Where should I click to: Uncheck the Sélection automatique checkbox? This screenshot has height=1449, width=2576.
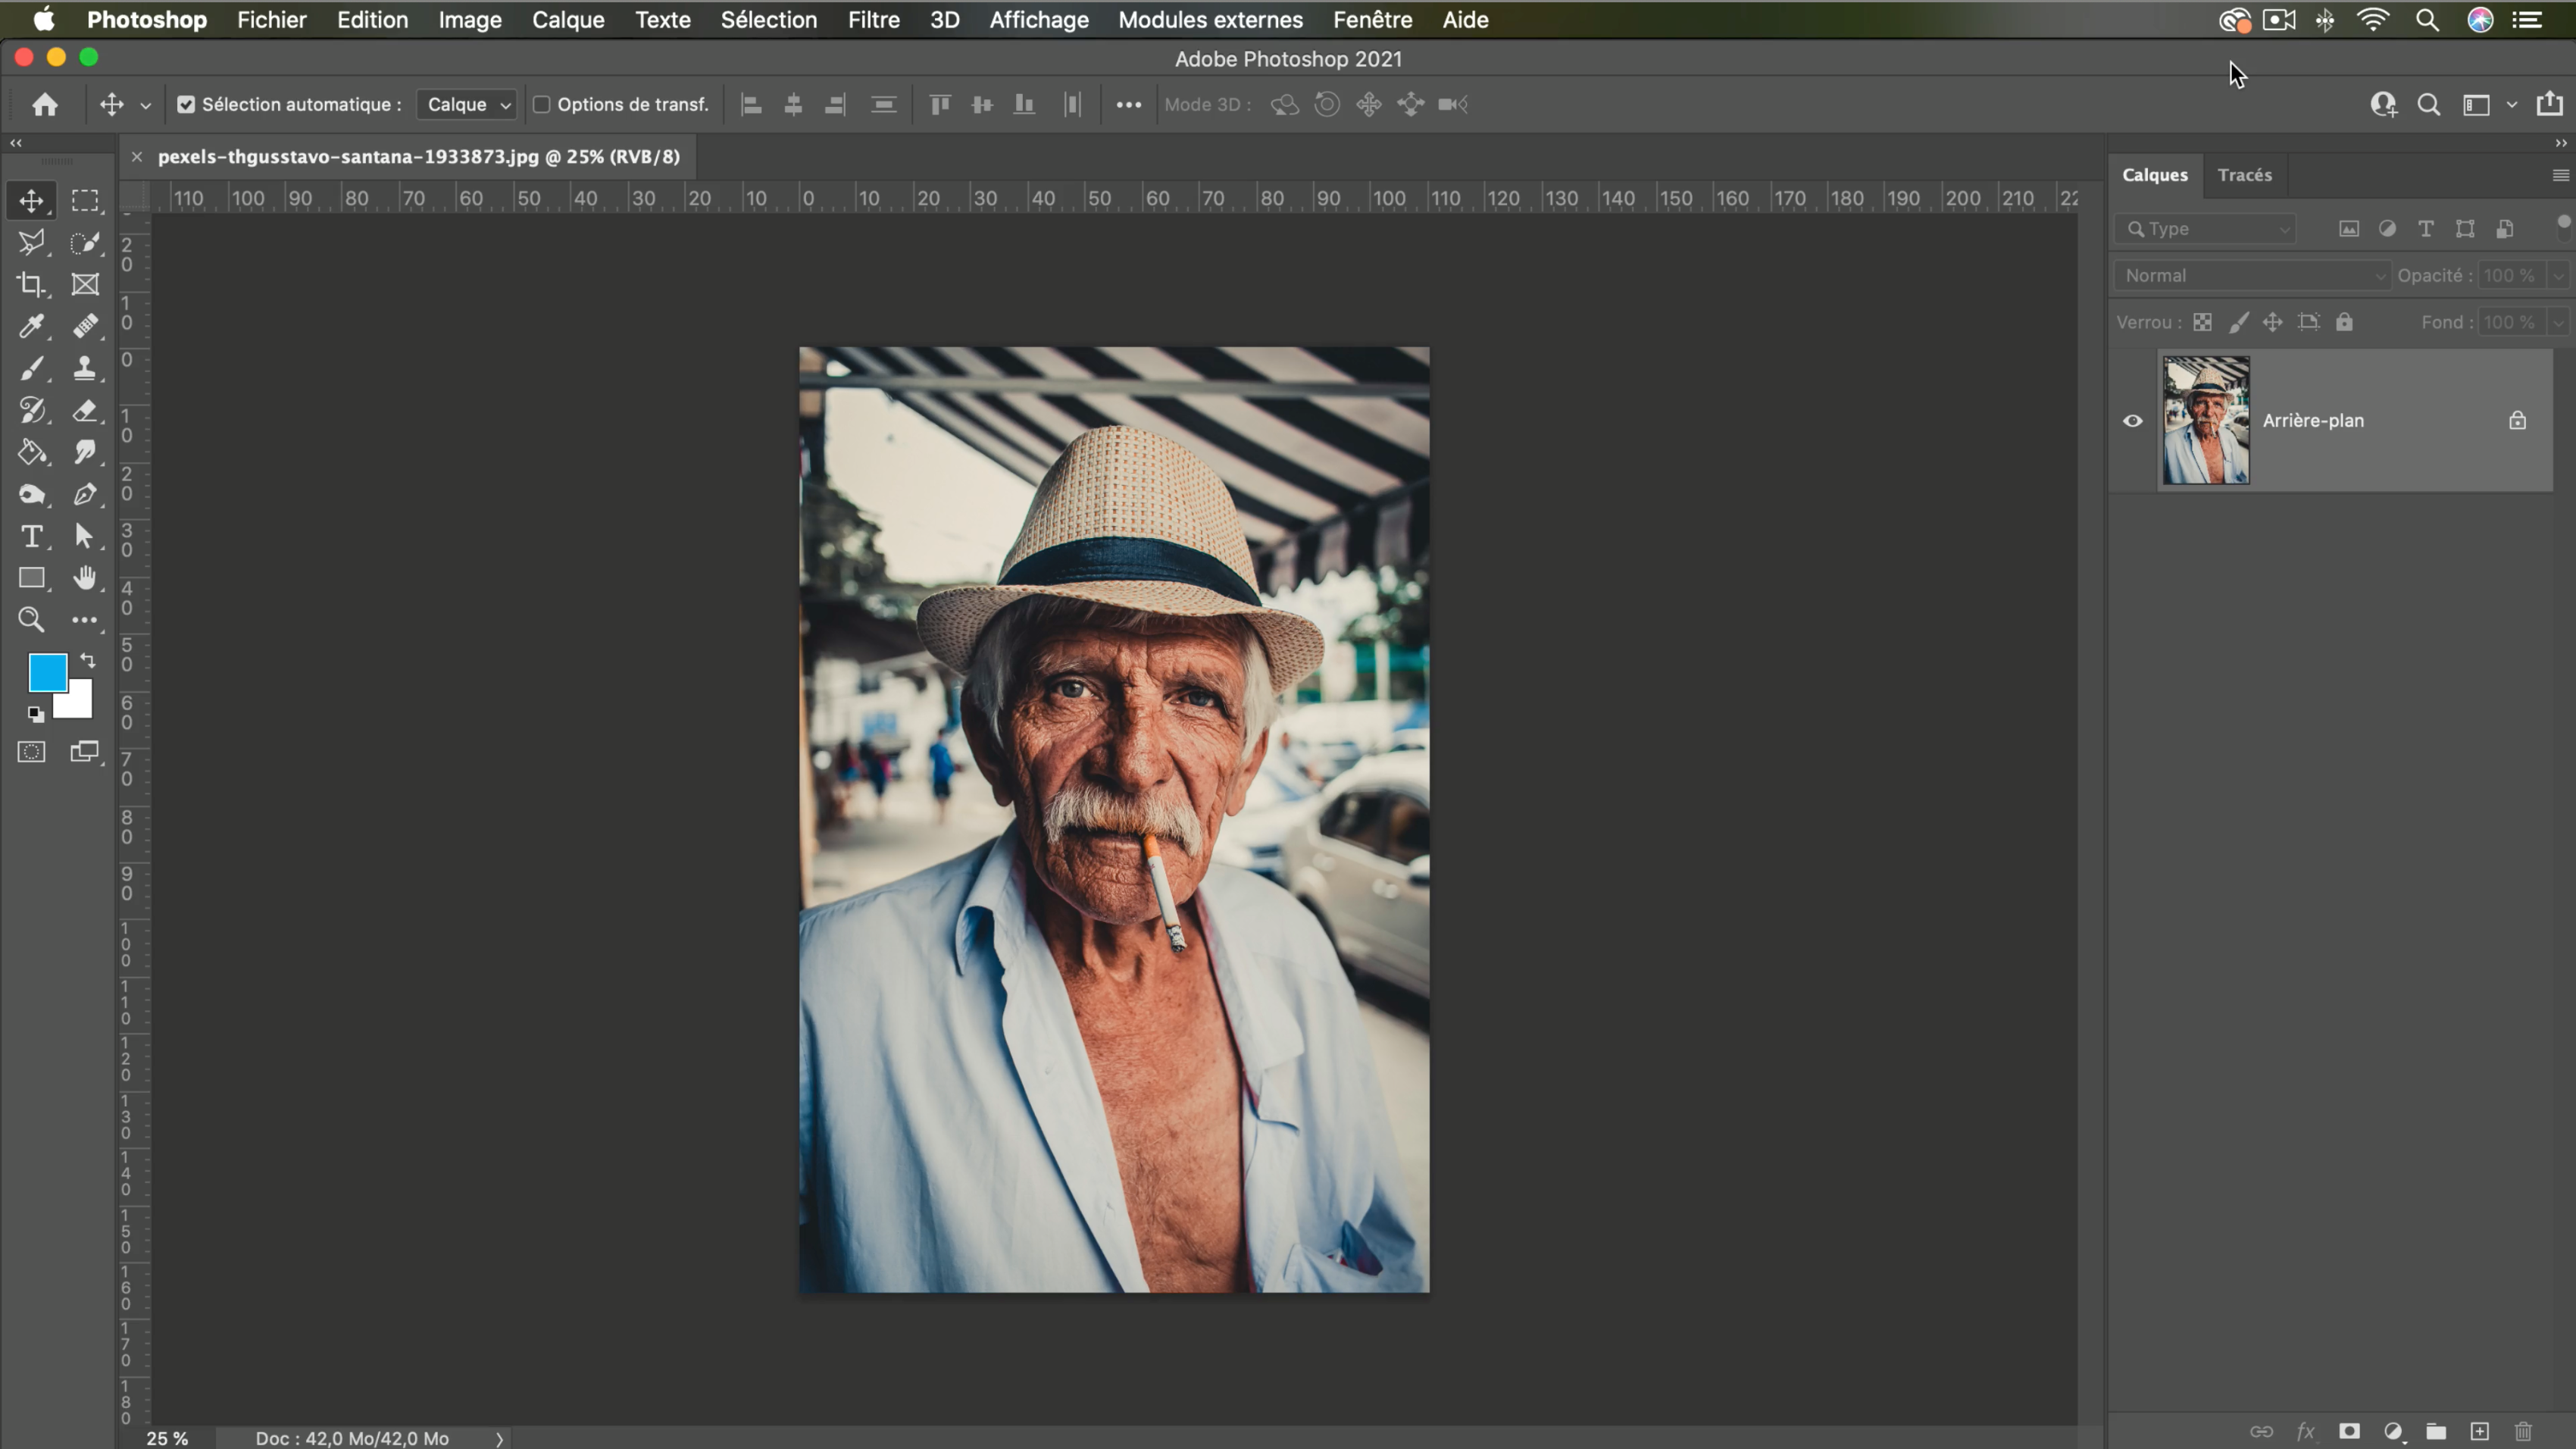[186, 104]
